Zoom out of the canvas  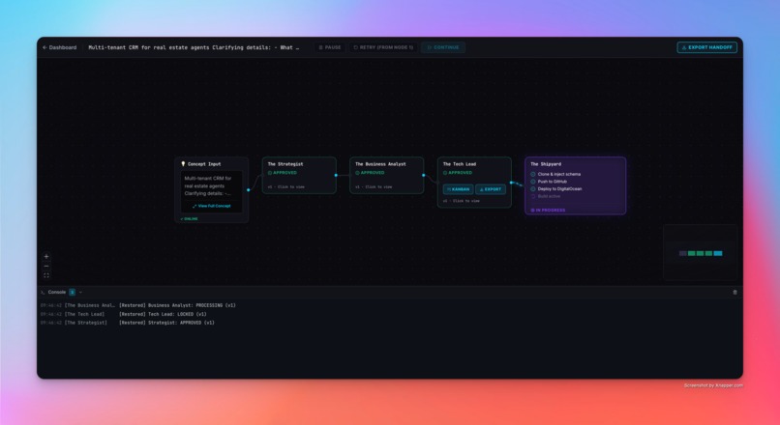click(x=46, y=267)
